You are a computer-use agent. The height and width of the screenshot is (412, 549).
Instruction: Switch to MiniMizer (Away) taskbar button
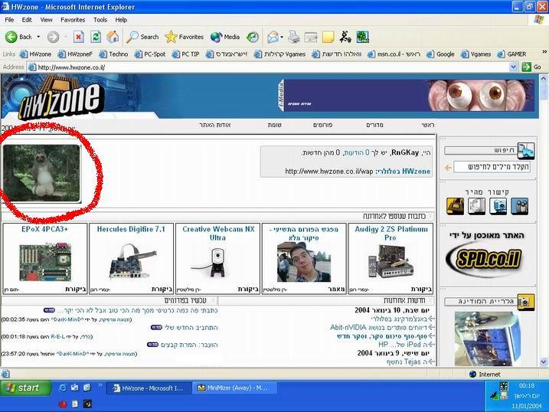tap(235, 388)
